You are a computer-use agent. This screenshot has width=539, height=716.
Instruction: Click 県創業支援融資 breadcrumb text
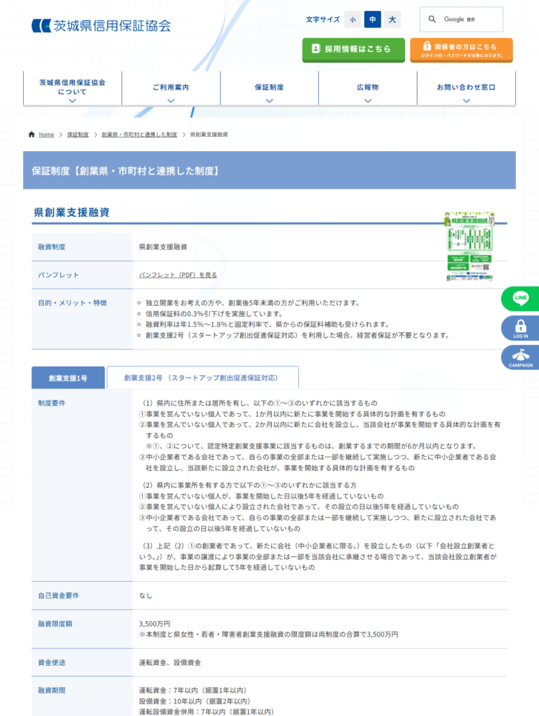coord(209,135)
